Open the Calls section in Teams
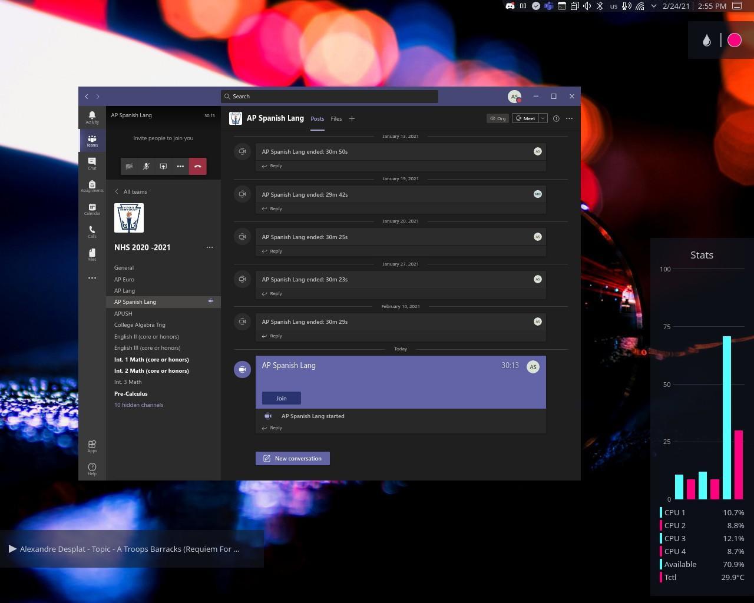Image resolution: width=754 pixels, height=603 pixels. point(92,232)
